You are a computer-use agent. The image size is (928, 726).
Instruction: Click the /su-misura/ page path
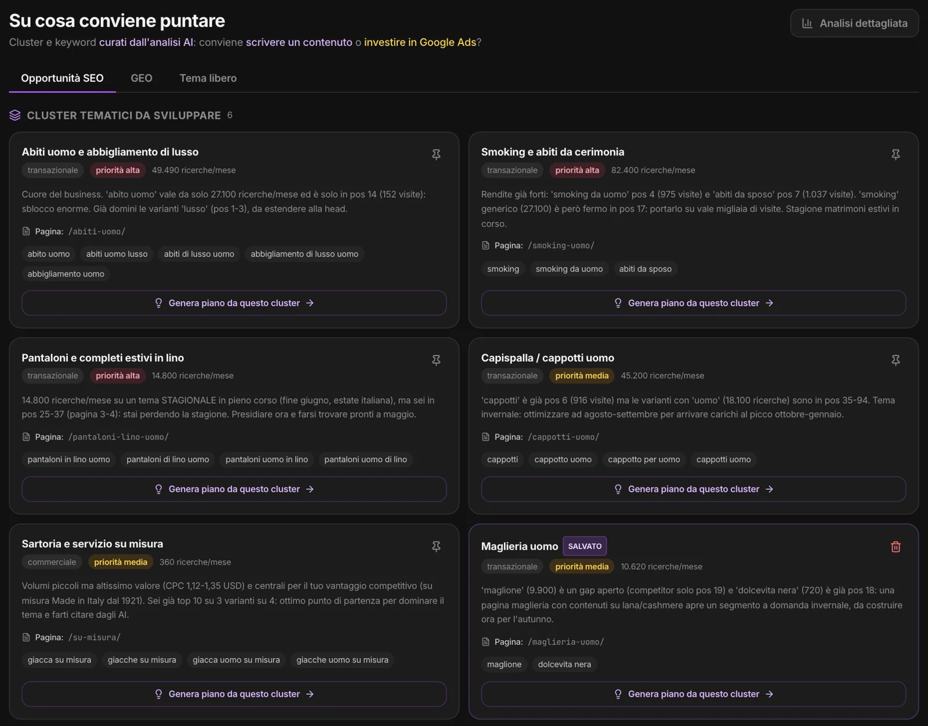coord(95,637)
